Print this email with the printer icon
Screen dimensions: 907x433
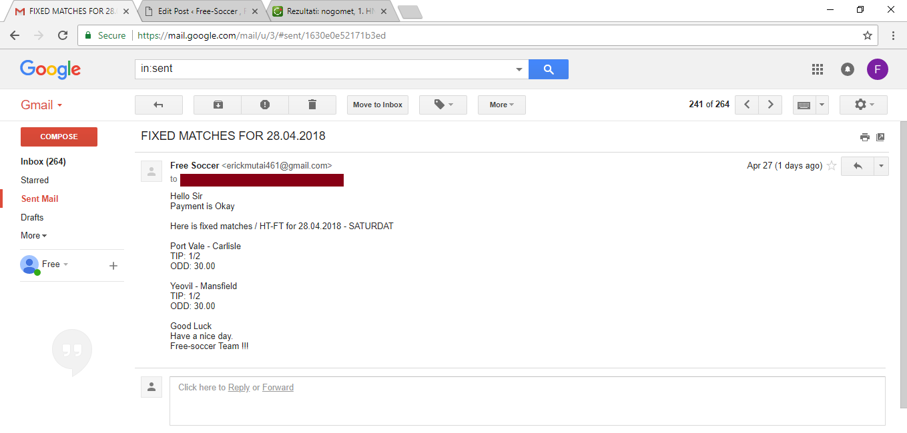[865, 137]
